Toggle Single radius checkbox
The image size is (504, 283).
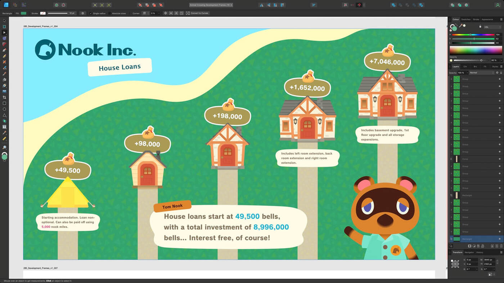tap(90, 13)
